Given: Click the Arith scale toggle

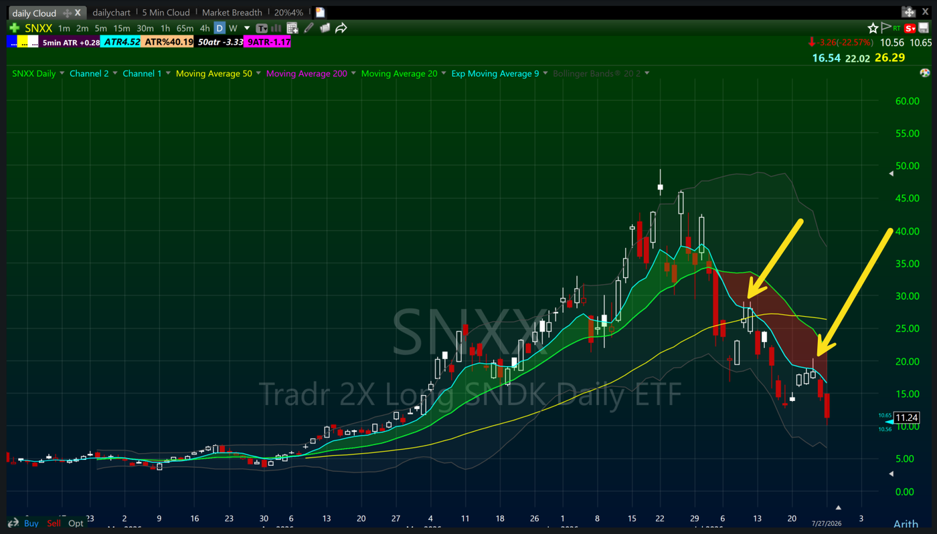Looking at the screenshot, I should [906, 525].
